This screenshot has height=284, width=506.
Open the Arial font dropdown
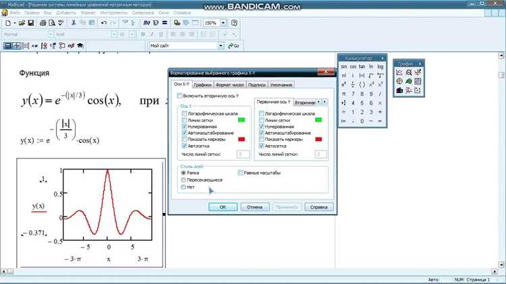(x=113, y=34)
